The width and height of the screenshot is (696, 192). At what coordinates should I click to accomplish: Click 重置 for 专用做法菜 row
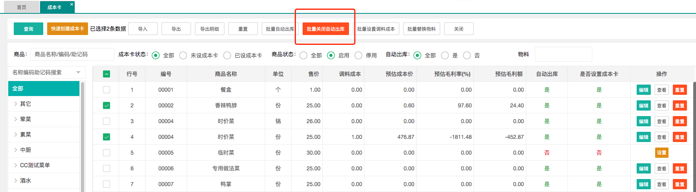pos(680,168)
